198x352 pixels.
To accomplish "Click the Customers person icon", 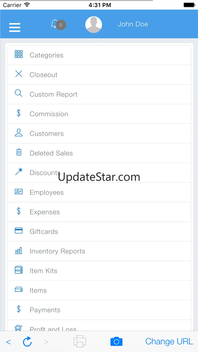I will click(x=19, y=133).
